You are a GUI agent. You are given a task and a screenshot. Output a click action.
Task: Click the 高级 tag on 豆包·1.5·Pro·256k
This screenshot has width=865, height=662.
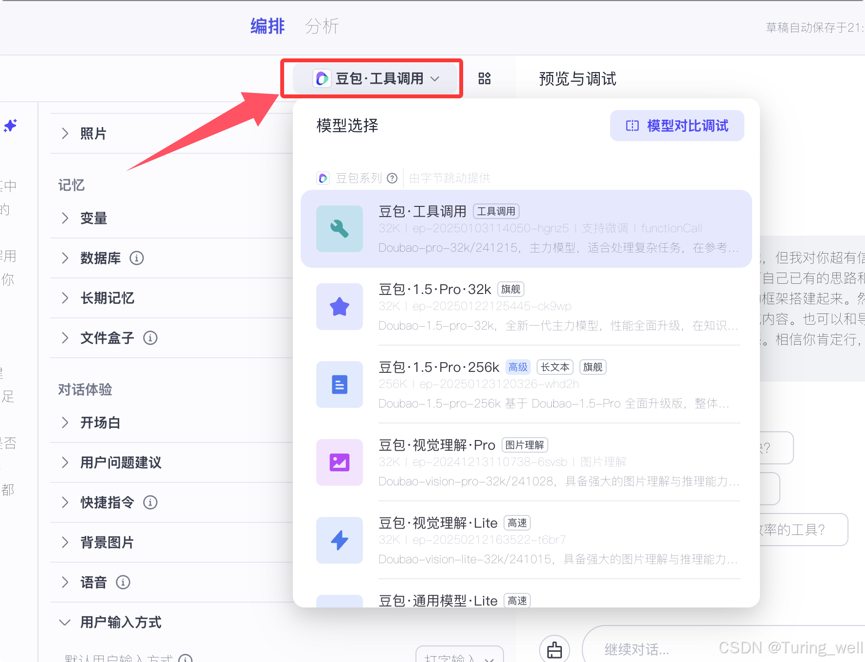click(518, 367)
